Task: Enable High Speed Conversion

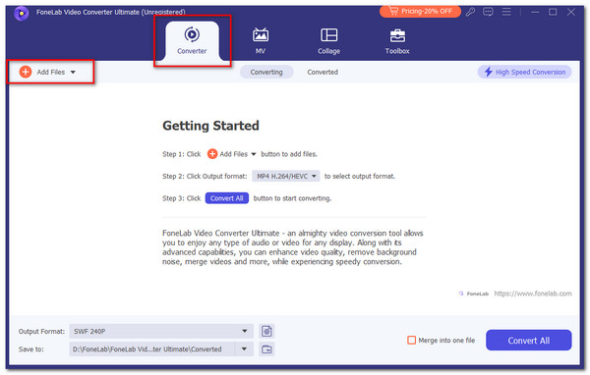Action: tap(525, 72)
